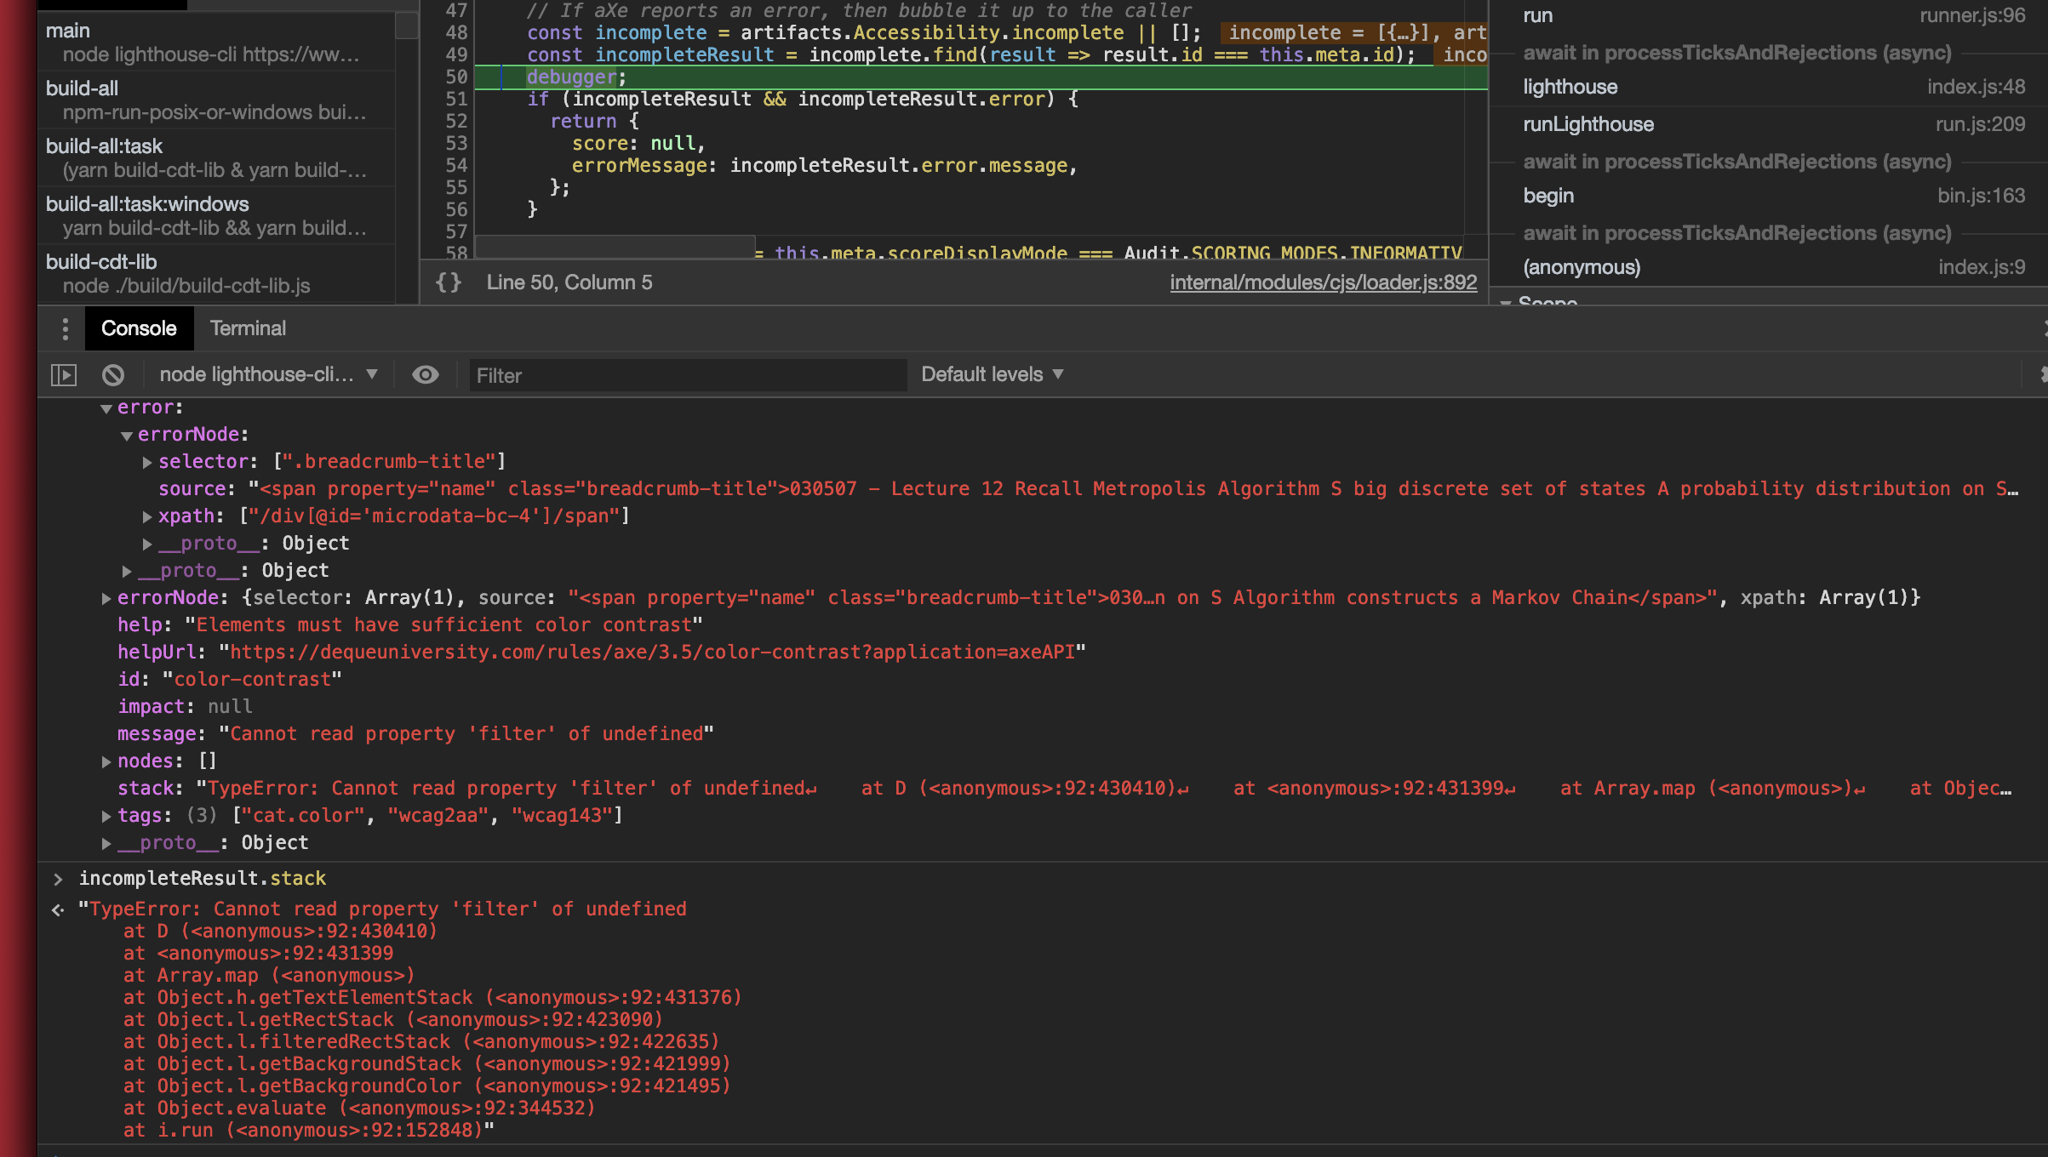2048x1157 pixels.
Task: Toggle a breakpoint on line 50
Action: pyautogui.click(x=456, y=77)
